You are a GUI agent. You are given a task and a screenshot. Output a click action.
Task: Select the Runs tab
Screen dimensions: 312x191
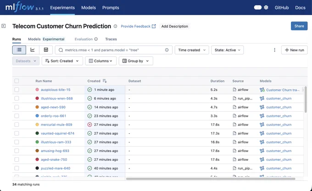pos(17,39)
